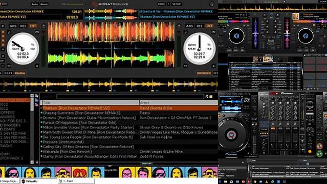Viewport: 327px width, 184px height.
Task: Toggle INT mode on the right deck
Action: point(209,26)
